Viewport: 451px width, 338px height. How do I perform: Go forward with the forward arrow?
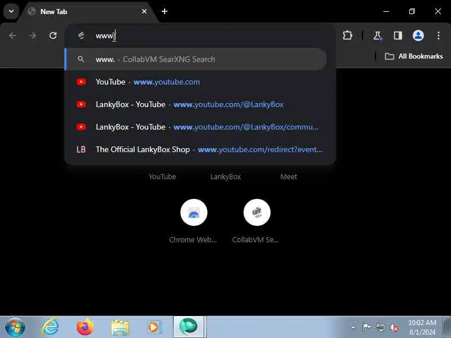click(33, 35)
